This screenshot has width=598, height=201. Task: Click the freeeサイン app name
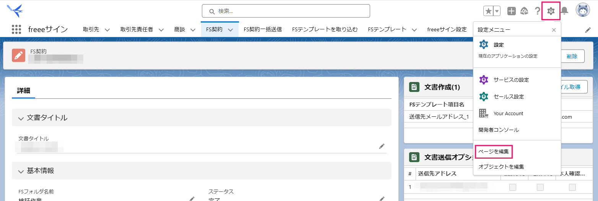48,29
